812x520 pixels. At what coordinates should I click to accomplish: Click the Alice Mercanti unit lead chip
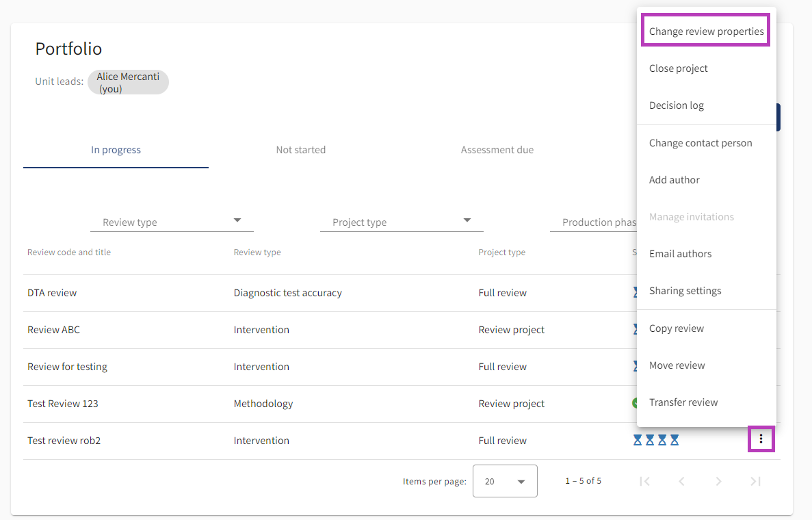[128, 82]
